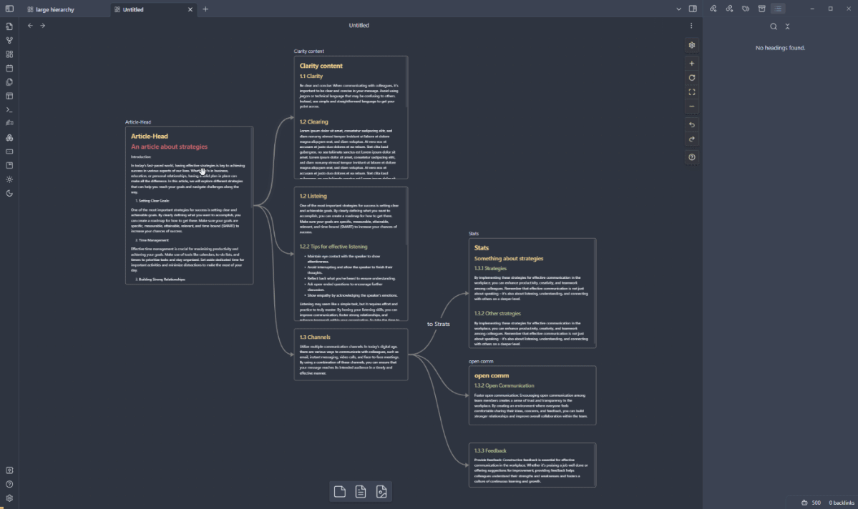The image size is (858, 509).
Task: Open the graph view from the ribbon
Action: (9, 41)
